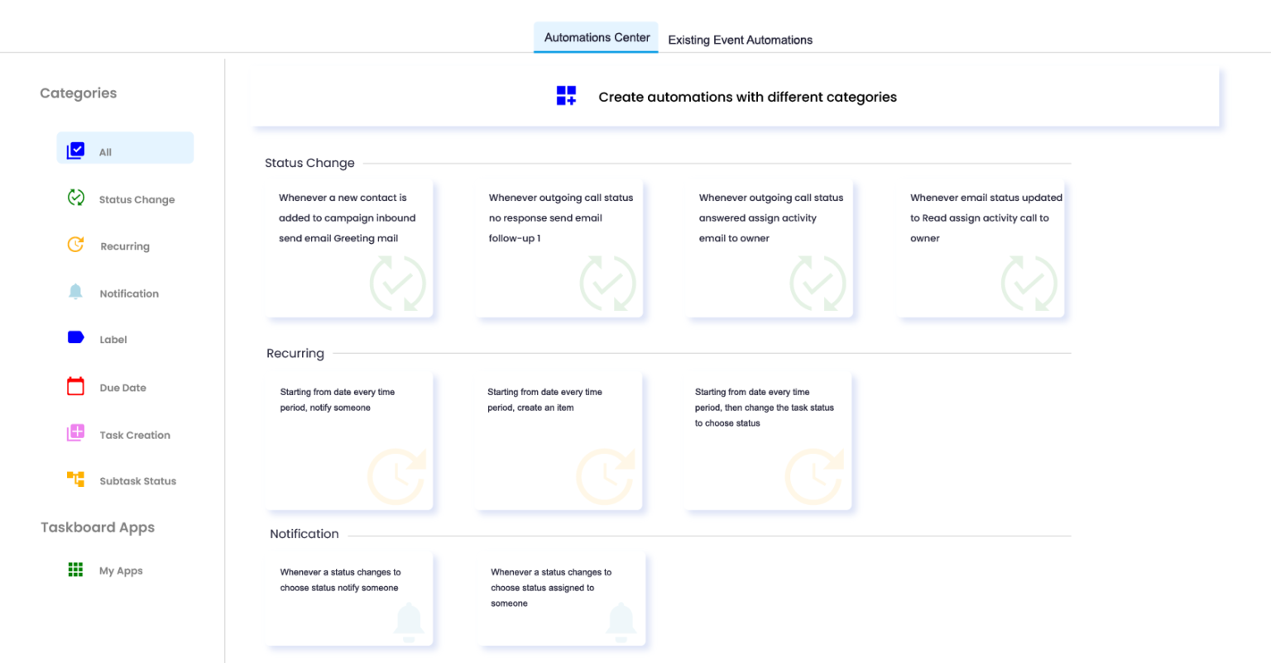Switch to the Automations Center tab
Image resolution: width=1271 pixels, height=663 pixels.
coord(597,37)
